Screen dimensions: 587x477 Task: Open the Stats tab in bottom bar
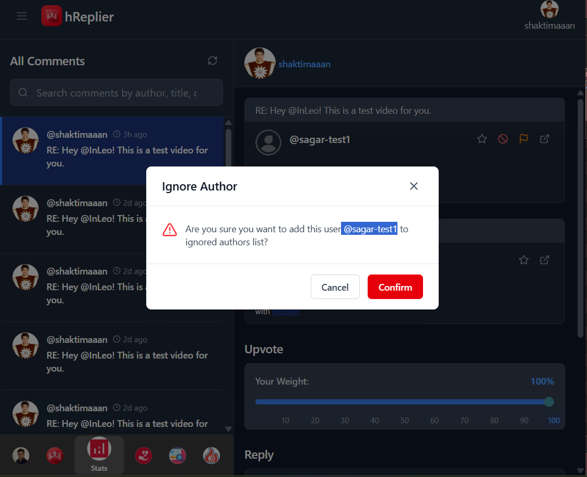click(x=99, y=455)
